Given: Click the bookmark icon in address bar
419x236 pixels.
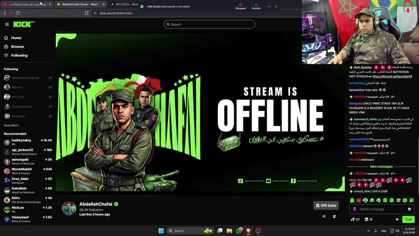Looking at the screenshot, I should coord(86,13).
